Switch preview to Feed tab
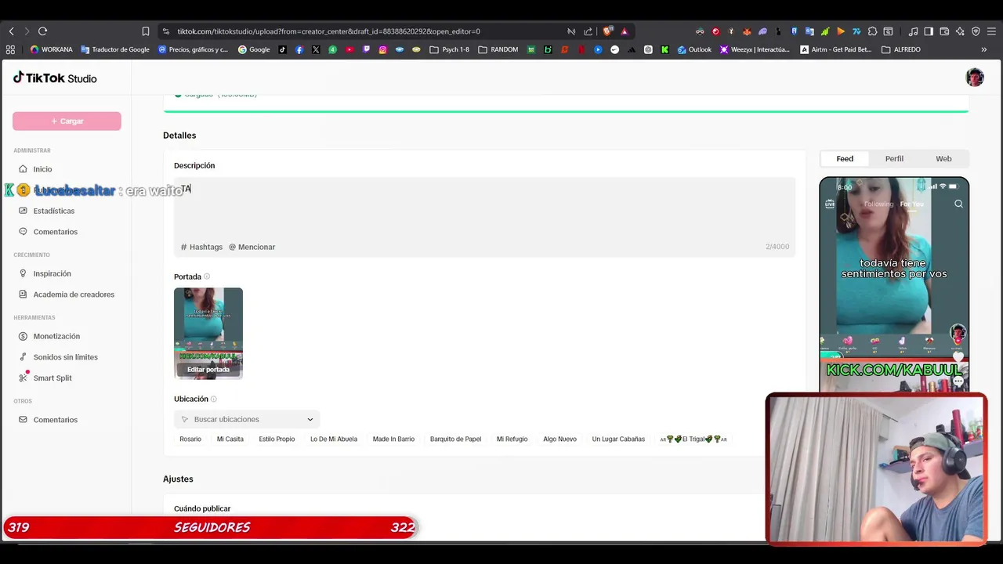Screen dimensions: 1003x564 pyautogui.click(x=845, y=159)
